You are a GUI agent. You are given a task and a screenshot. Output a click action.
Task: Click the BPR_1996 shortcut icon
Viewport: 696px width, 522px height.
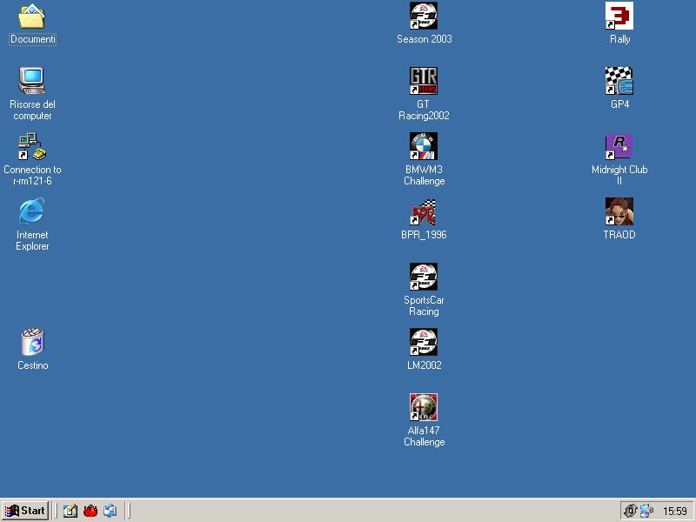pos(424,211)
